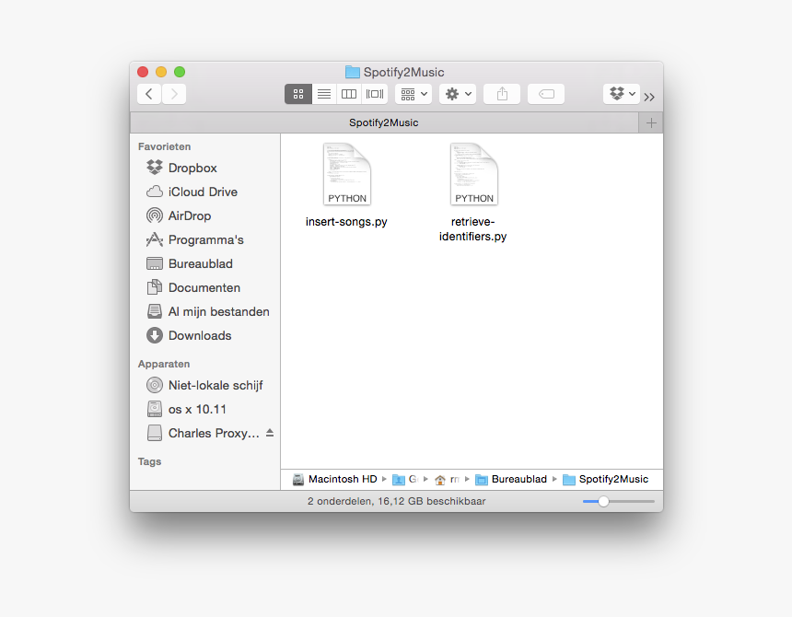
Task: Open the Dropbox toolbar dropdown
Action: tap(622, 94)
